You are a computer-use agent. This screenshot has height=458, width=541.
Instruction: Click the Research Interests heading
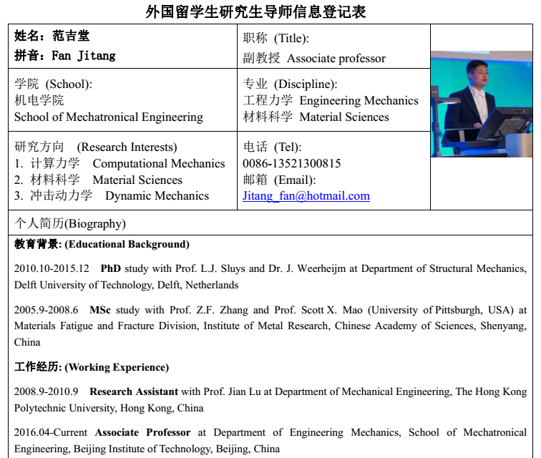point(96,147)
